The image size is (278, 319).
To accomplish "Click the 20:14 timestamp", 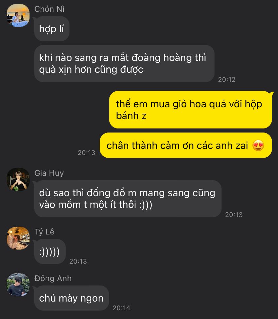I will pos(122,308).
